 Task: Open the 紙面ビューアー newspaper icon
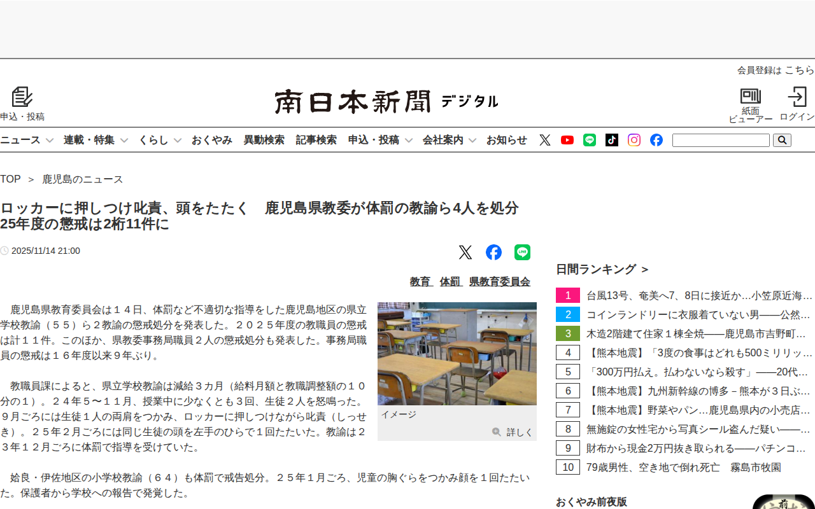pos(751,96)
